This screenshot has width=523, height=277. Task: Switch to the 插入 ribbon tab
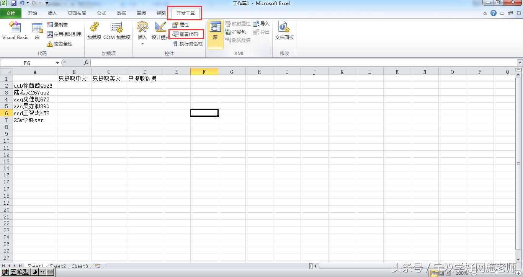(52, 13)
